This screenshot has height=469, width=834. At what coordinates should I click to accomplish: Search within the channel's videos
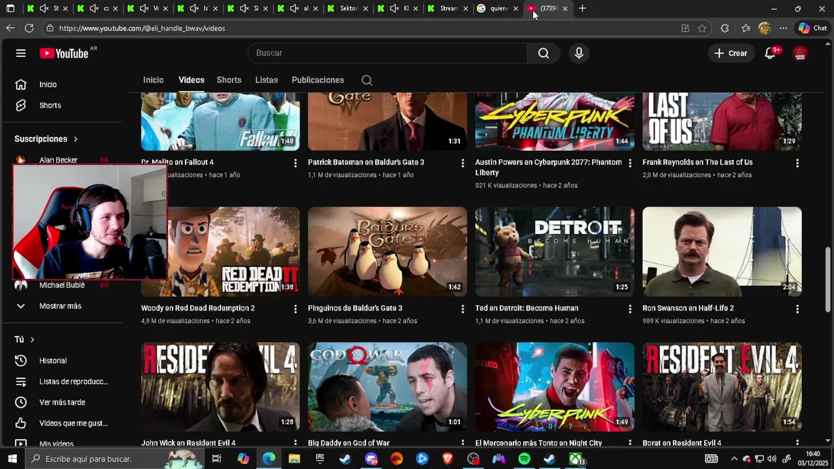pyautogui.click(x=367, y=80)
